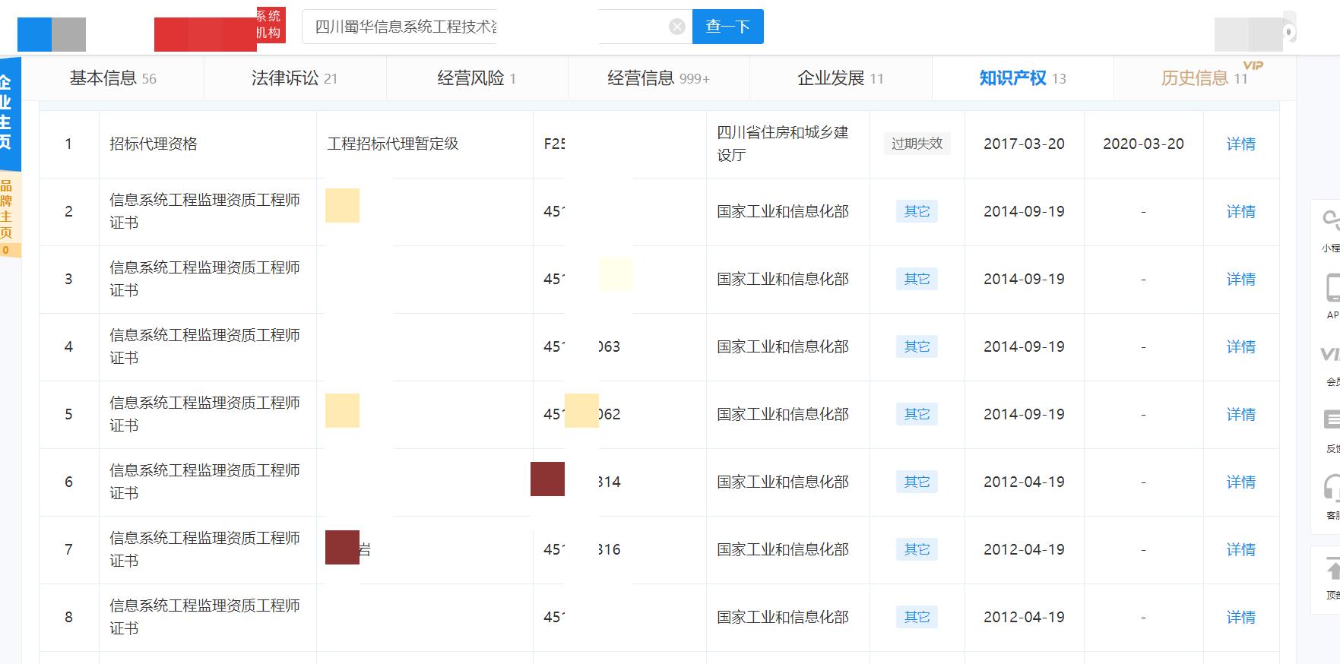This screenshot has width=1340, height=664.
Task: Click 2012-04-19 date in row 8
Action: pos(1024,618)
